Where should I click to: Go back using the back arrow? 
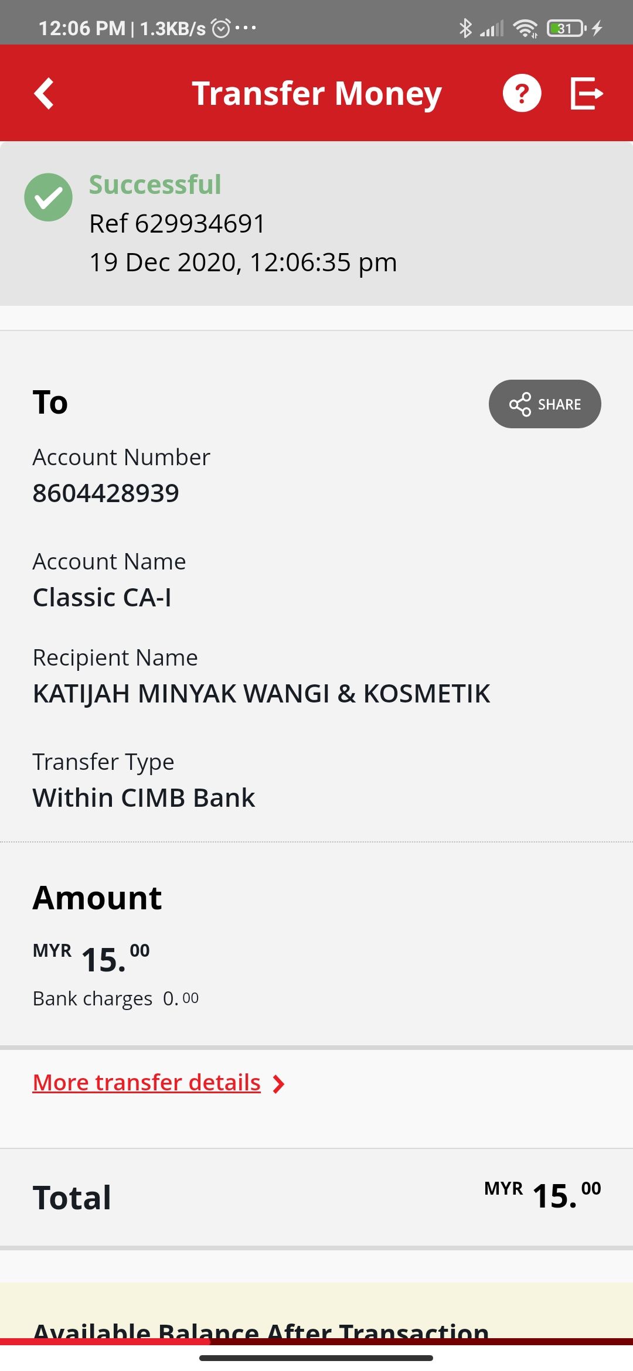[44, 93]
